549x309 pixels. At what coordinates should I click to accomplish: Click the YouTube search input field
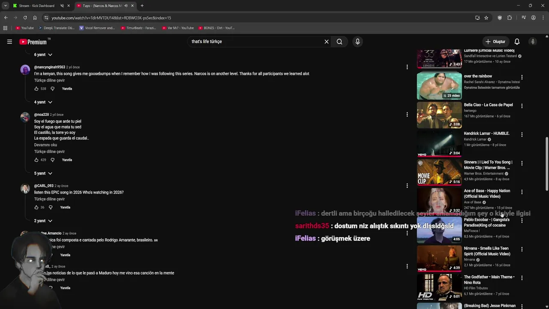click(x=255, y=42)
